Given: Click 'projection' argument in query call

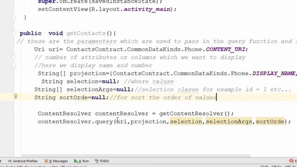Looking at the screenshot, I should coord(148,122).
